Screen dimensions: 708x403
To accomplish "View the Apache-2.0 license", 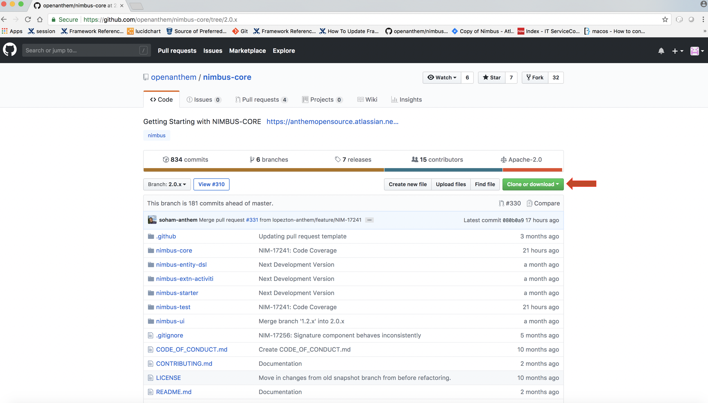I will coord(521,159).
